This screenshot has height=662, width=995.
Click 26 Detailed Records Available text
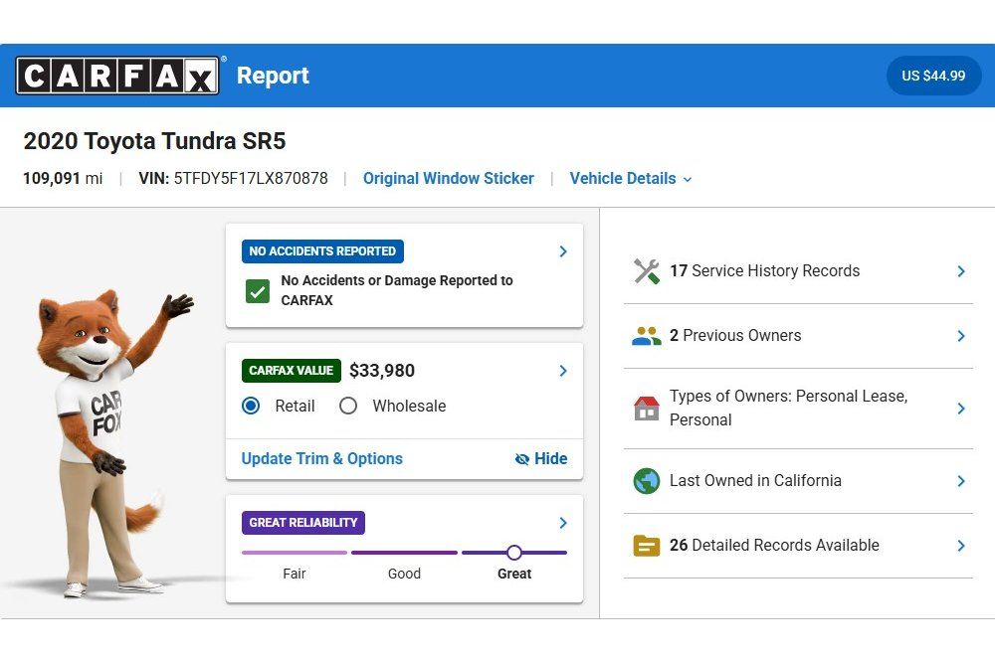774,546
